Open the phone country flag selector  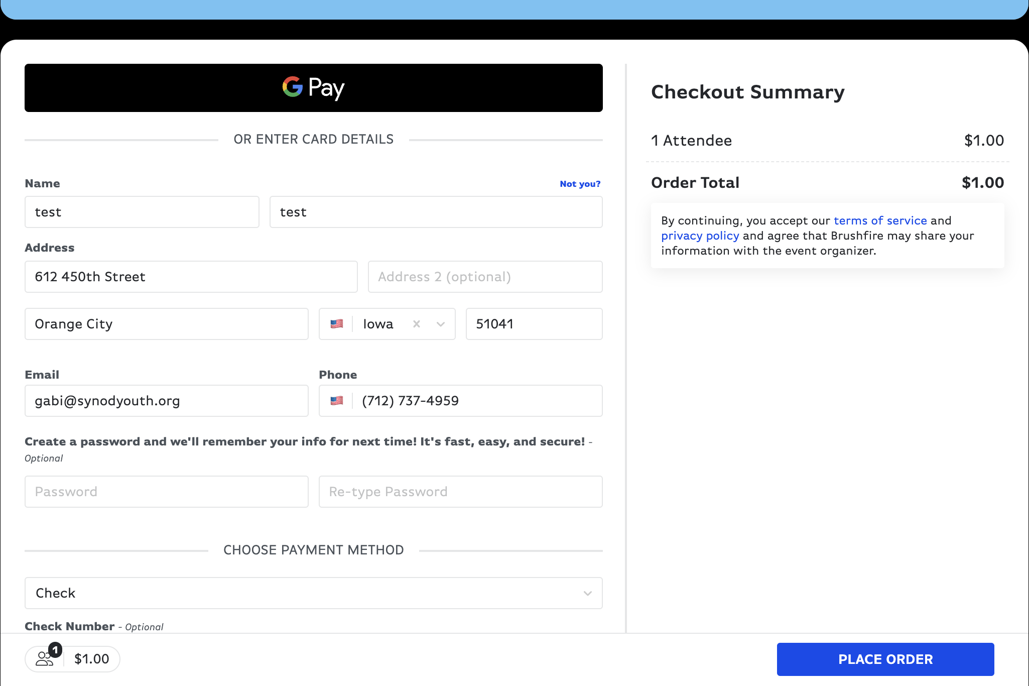337,401
